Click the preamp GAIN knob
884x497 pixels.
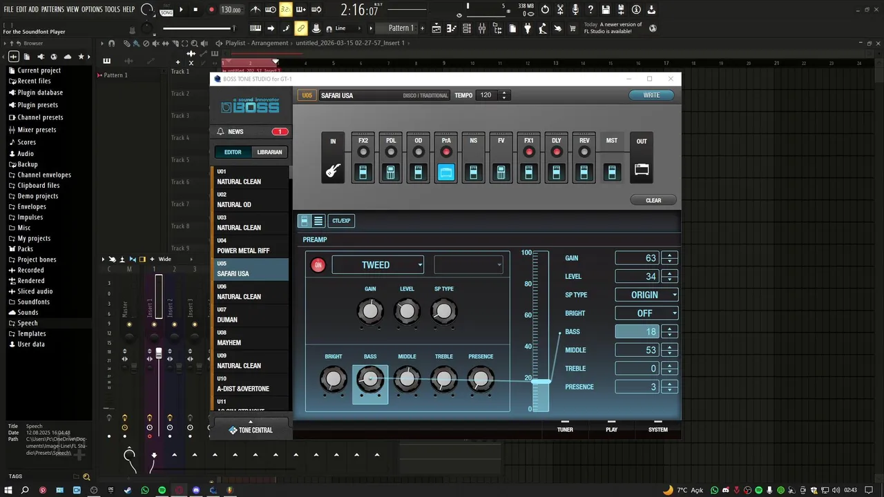pos(370,311)
